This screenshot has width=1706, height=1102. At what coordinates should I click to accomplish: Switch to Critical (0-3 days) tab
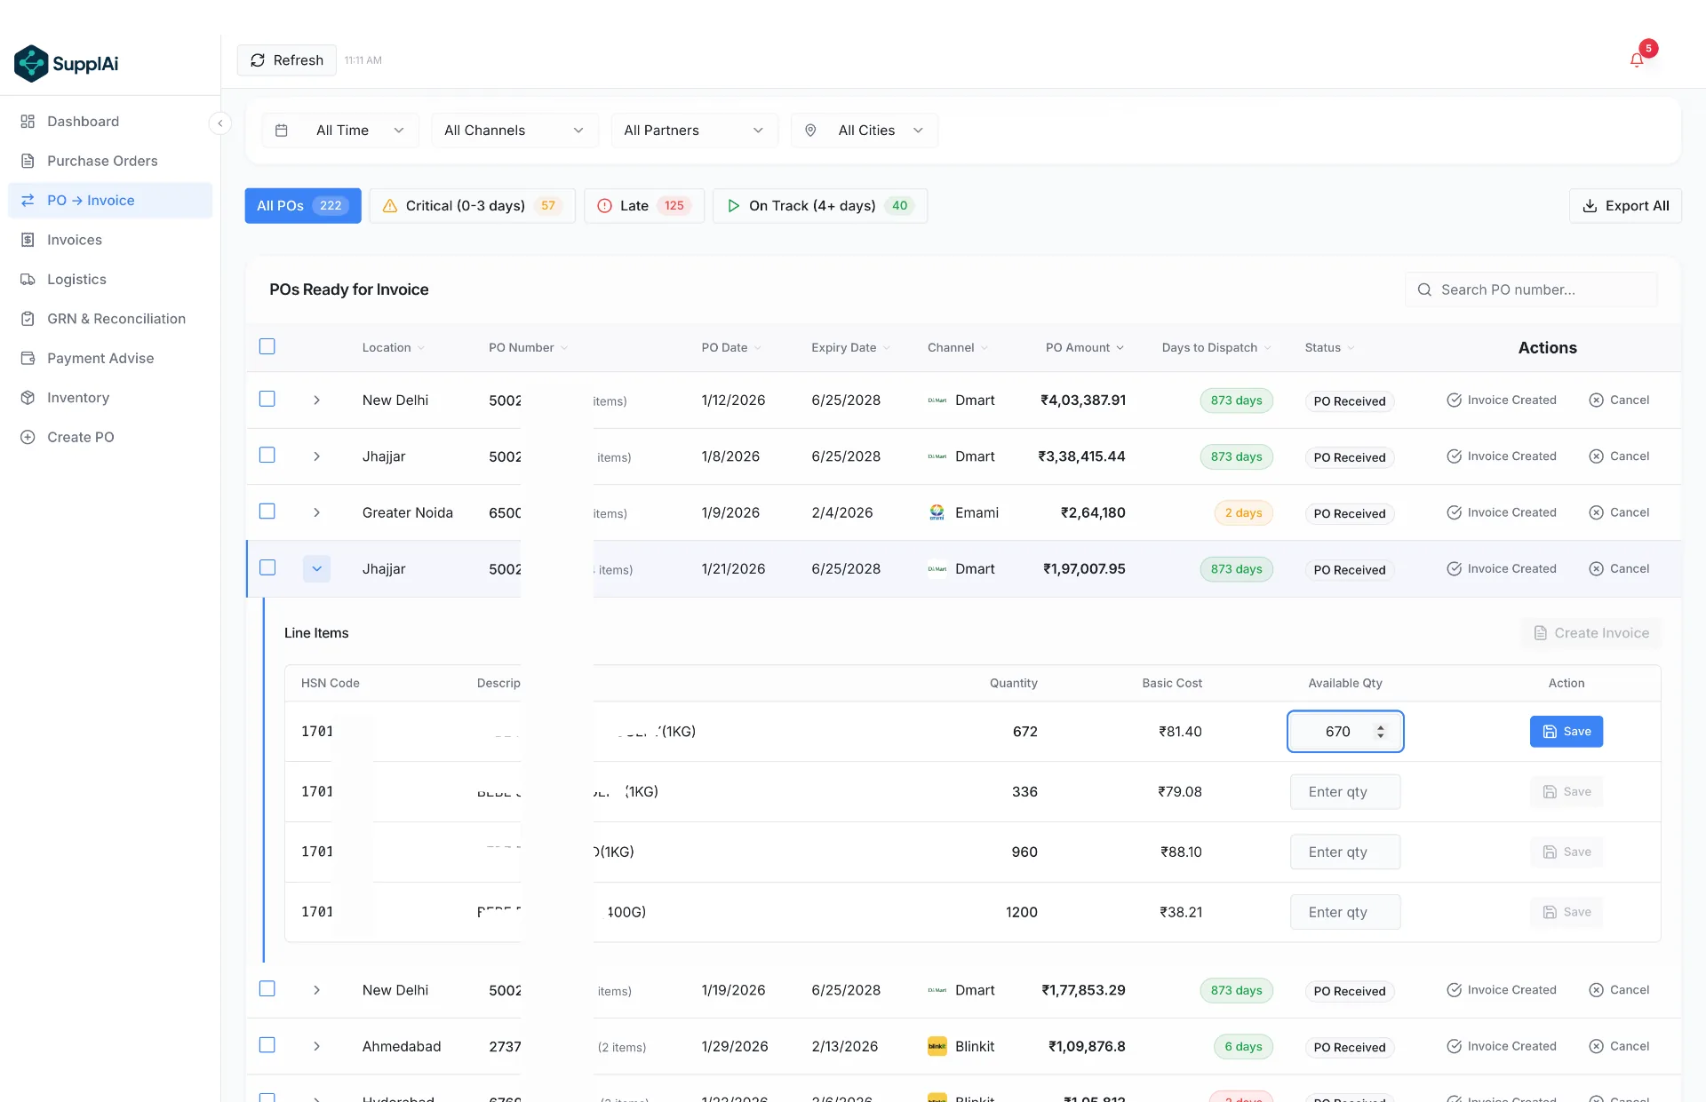pyautogui.click(x=473, y=206)
